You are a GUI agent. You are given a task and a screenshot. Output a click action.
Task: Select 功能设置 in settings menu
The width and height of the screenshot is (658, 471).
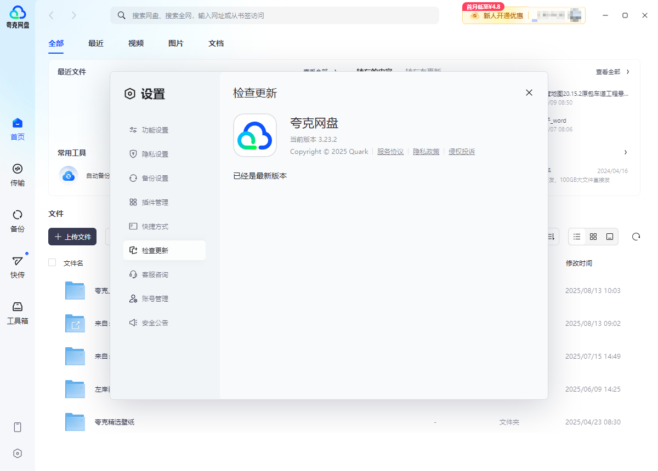(x=164, y=130)
